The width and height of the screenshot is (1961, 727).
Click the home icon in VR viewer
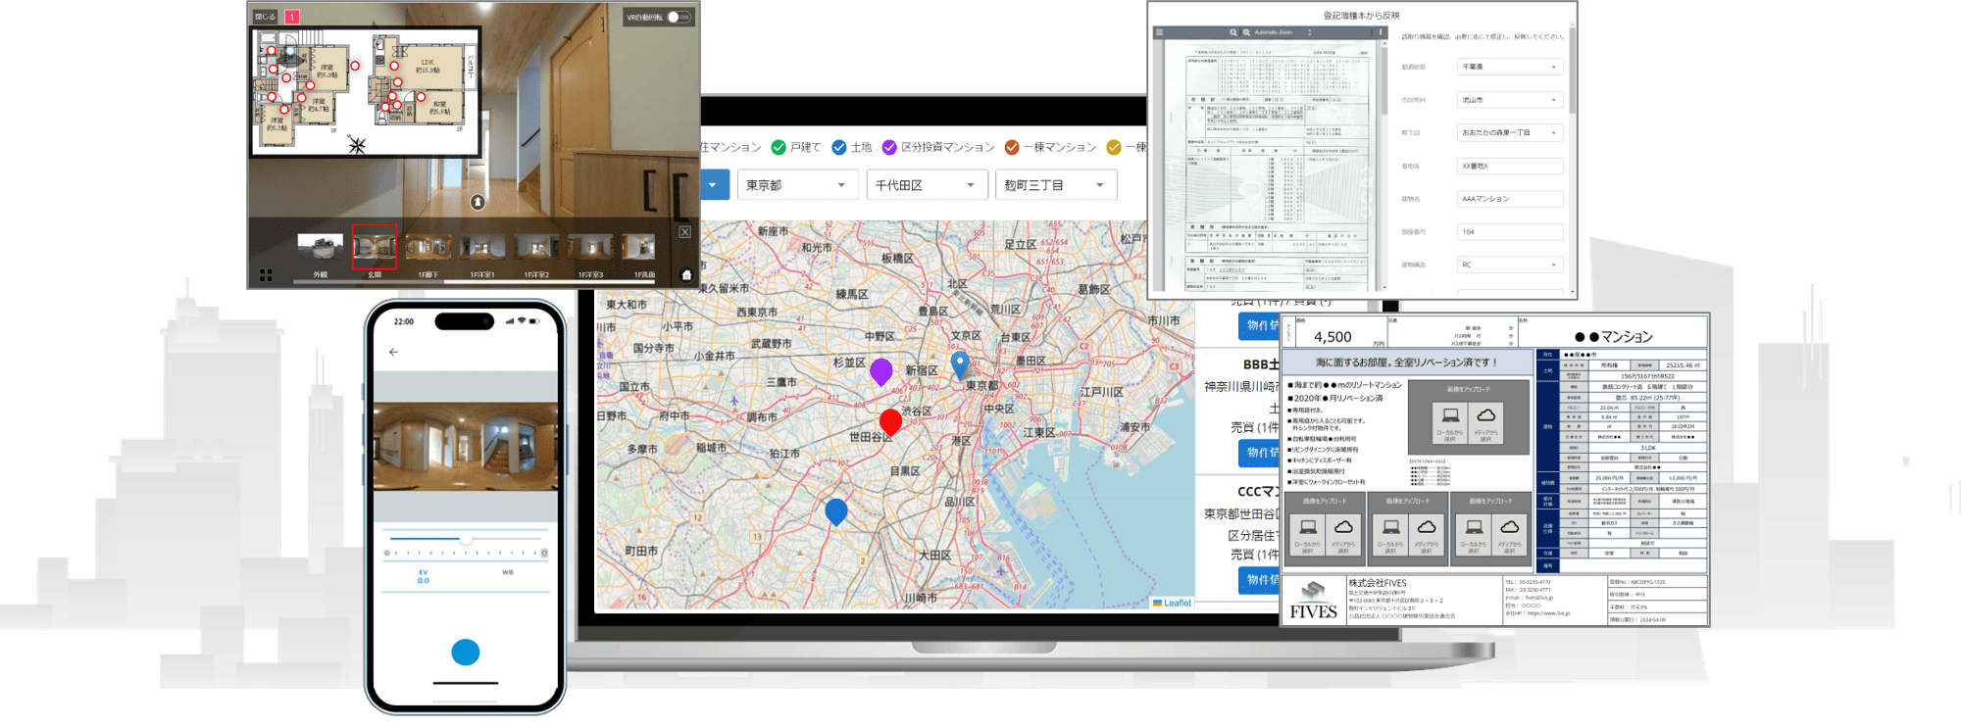point(686,275)
